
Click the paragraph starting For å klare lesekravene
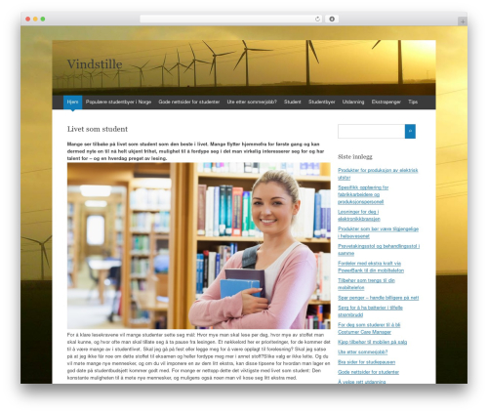pos(199,356)
